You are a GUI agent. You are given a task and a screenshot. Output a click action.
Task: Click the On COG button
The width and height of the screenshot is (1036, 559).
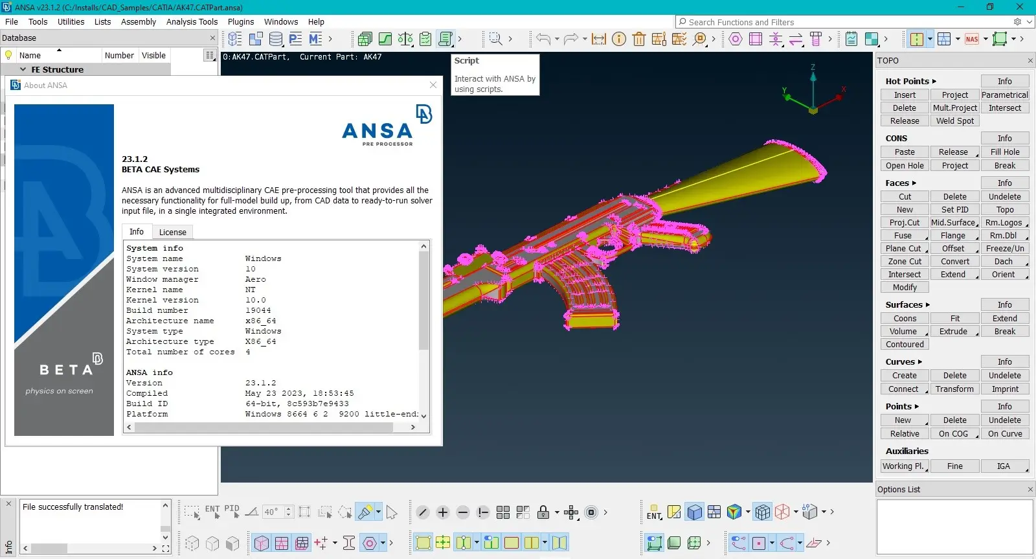click(954, 434)
